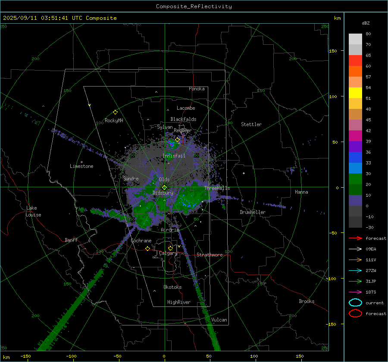Click the yellow radar-site diamond at map center
This screenshot has width=388, height=362.
pos(164,188)
